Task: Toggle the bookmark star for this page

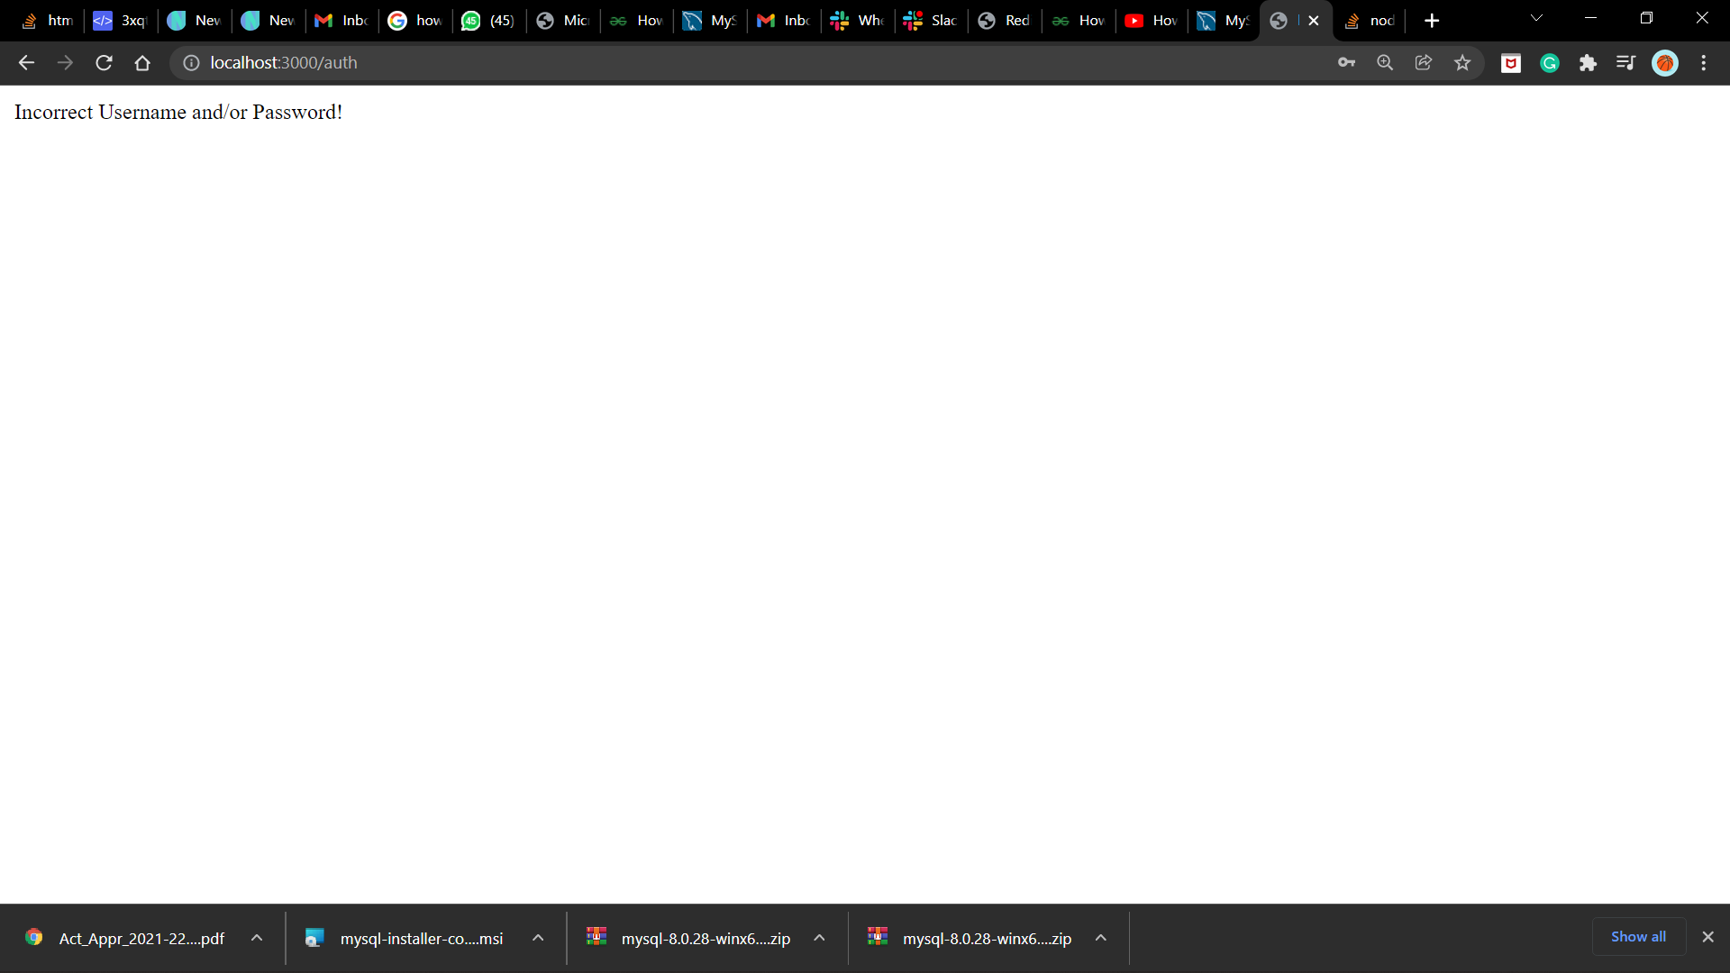Action: [x=1462, y=63]
